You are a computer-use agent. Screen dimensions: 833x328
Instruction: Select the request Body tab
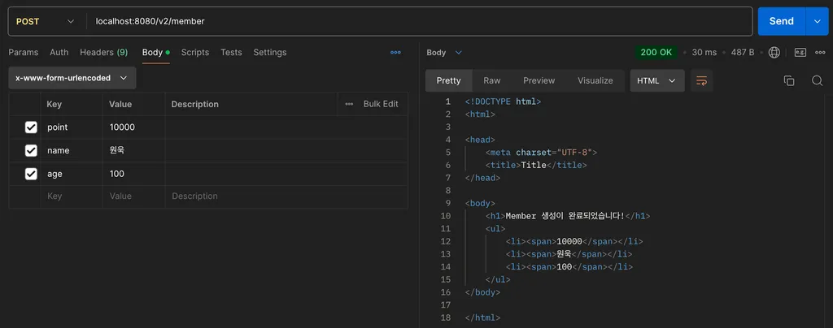[x=155, y=53]
